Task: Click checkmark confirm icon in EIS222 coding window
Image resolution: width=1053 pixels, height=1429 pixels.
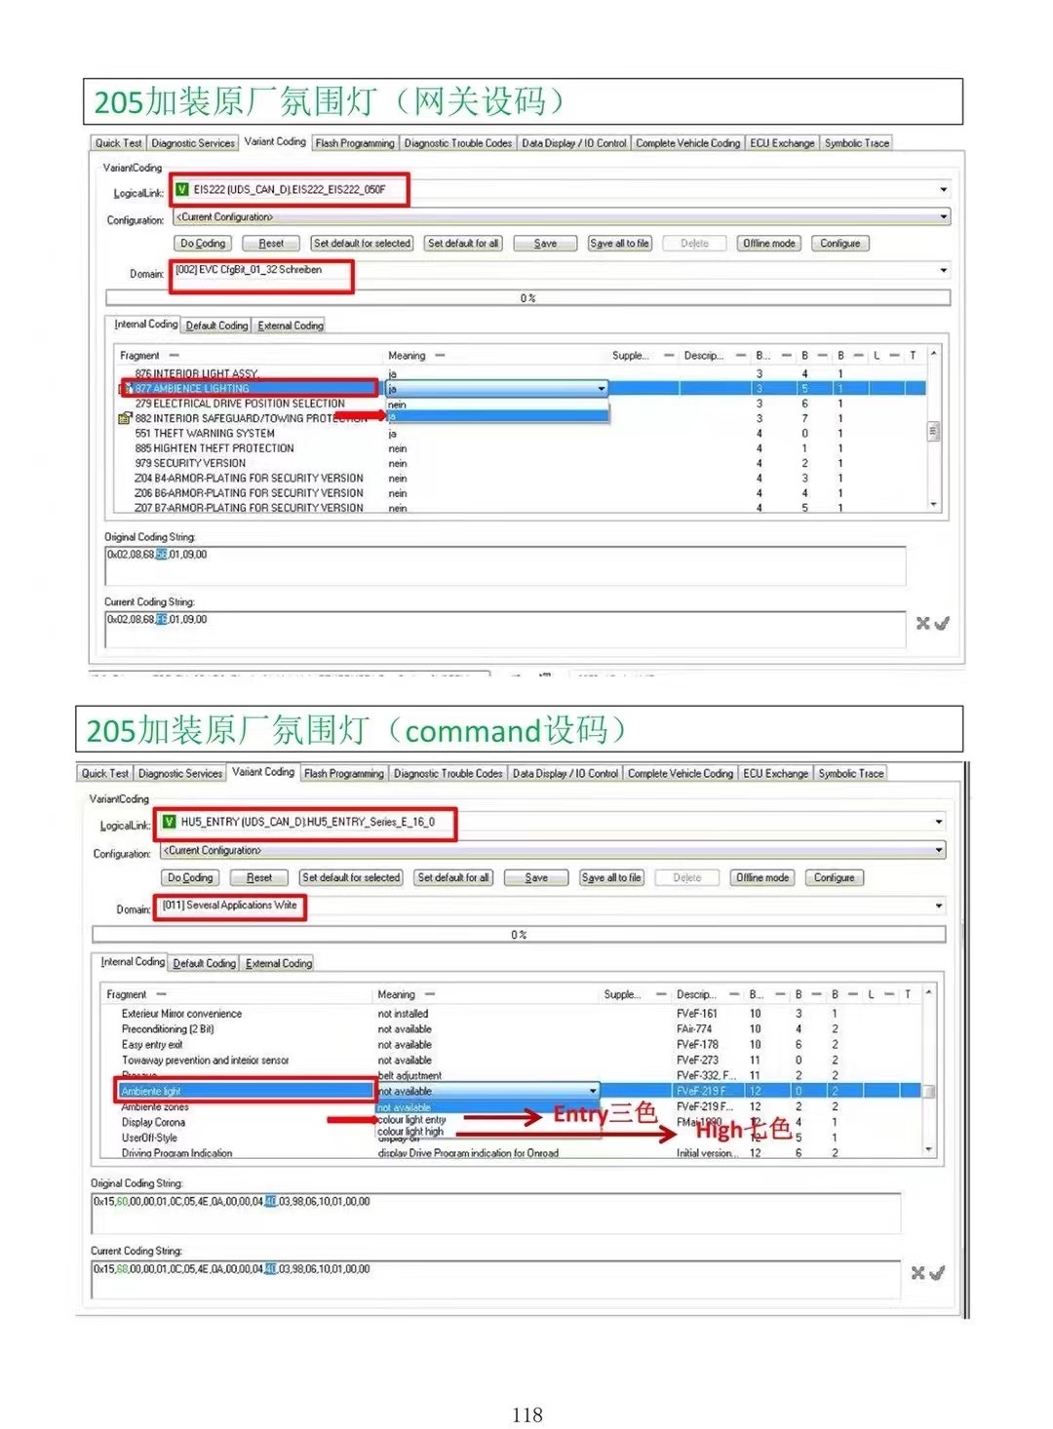Action: (x=942, y=623)
